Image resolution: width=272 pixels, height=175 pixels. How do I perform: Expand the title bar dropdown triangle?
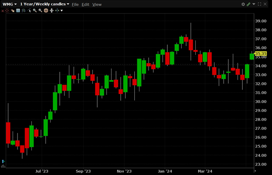click(254, 4)
